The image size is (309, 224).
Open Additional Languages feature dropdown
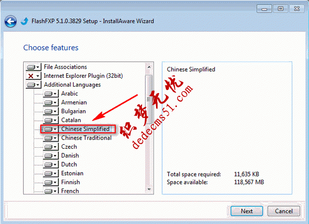pyautogui.click(x=33, y=85)
